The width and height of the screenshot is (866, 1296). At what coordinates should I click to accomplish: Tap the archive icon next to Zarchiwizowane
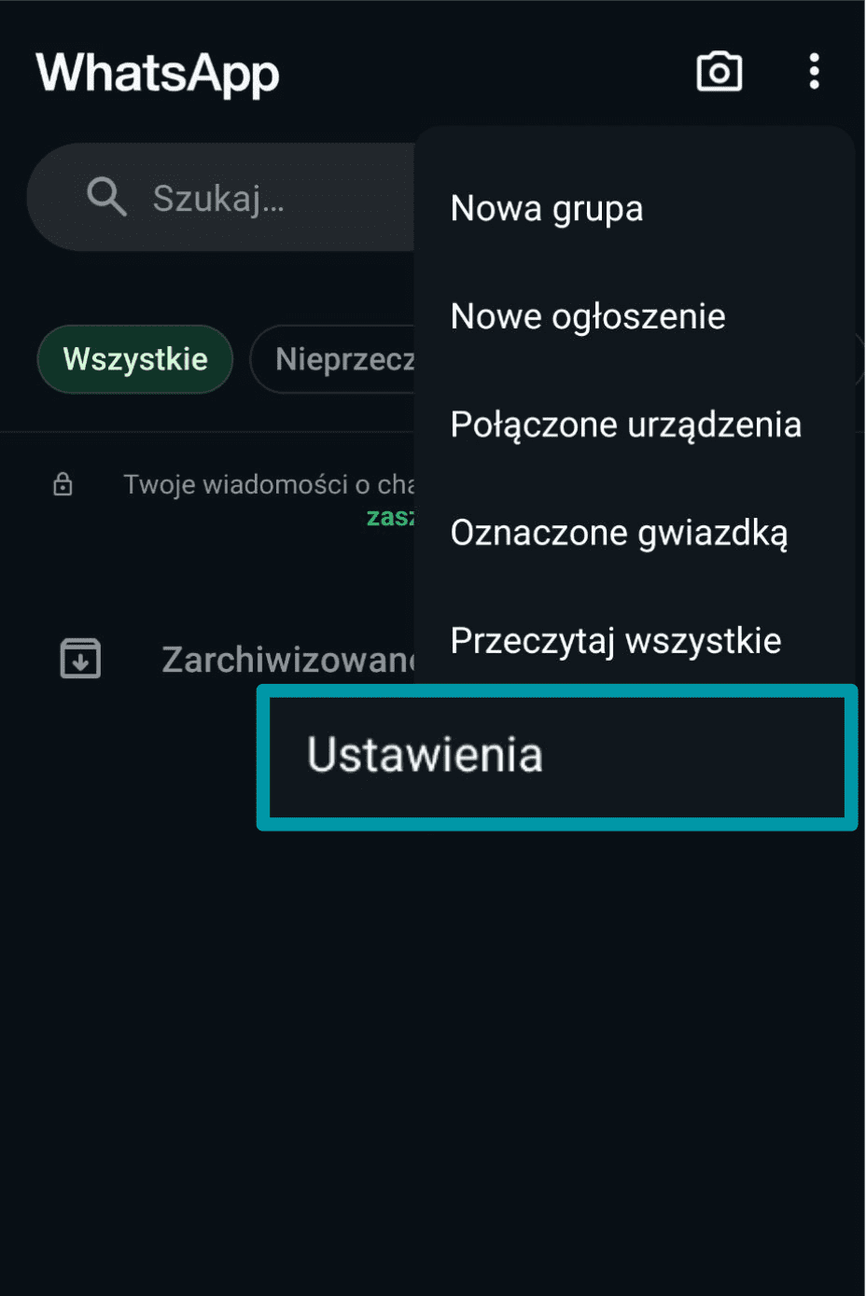point(79,658)
